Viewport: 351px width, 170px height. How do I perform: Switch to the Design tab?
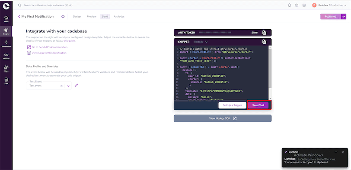pos(77,16)
